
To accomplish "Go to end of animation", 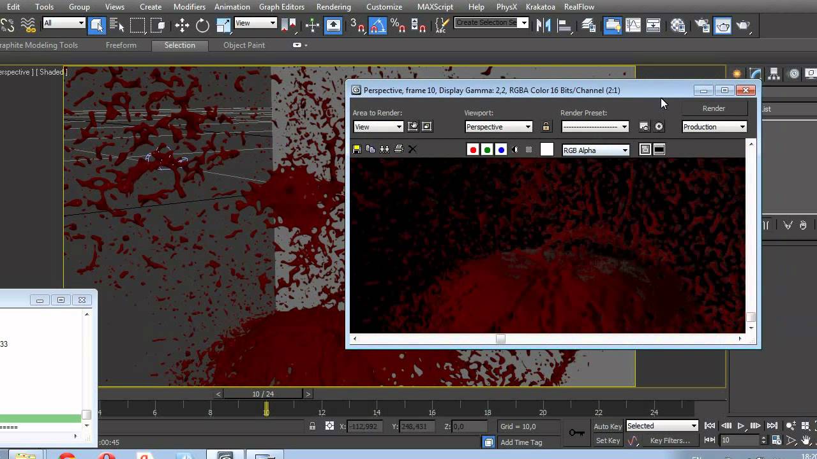I will tap(772, 426).
